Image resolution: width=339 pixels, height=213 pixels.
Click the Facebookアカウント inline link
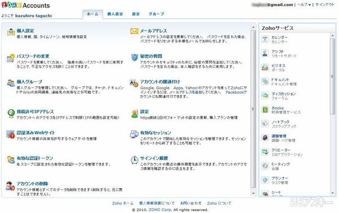[x=193, y=94]
